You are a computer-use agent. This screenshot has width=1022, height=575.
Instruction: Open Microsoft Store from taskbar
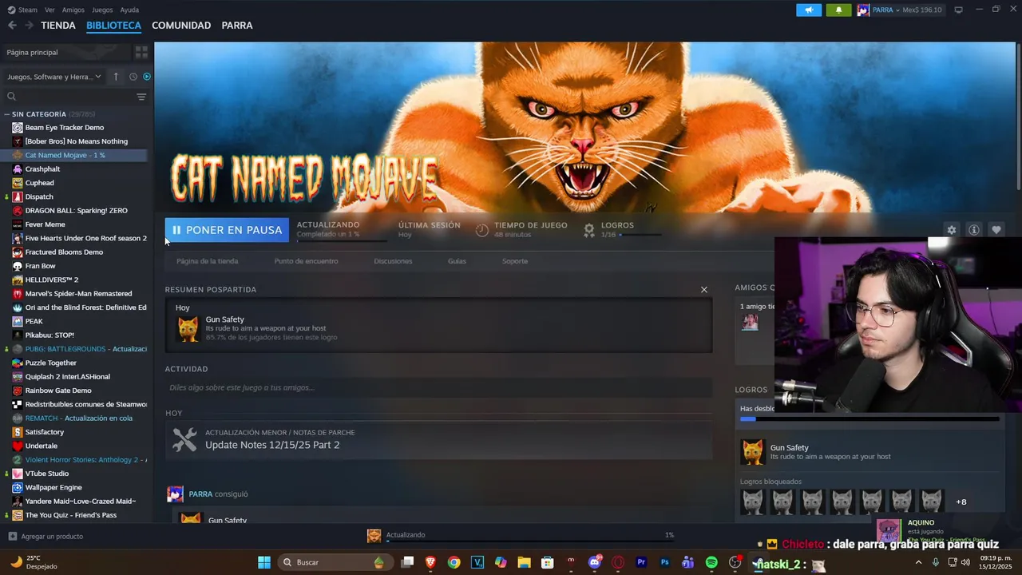[x=548, y=562]
